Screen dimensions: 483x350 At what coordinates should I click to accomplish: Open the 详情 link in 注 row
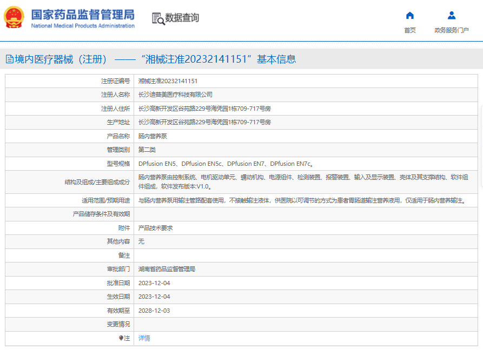144,338
